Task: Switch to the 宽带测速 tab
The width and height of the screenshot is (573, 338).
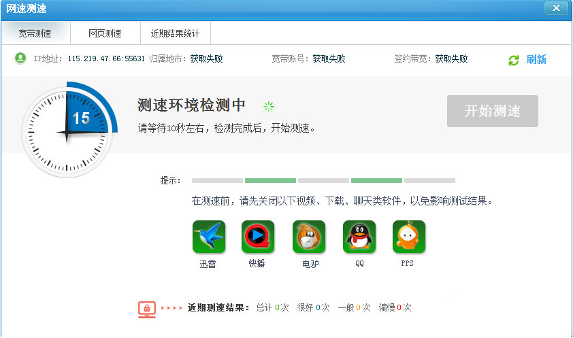Action: [x=35, y=33]
